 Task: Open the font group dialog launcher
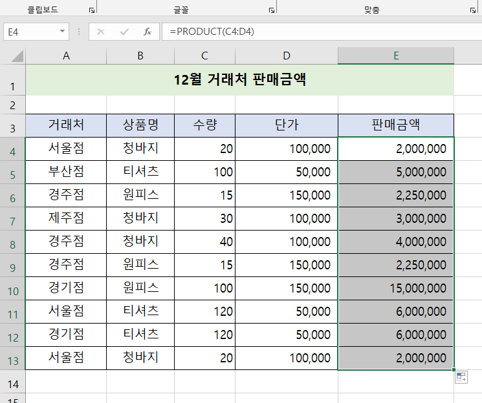pyautogui.click(x=272, y=10)
